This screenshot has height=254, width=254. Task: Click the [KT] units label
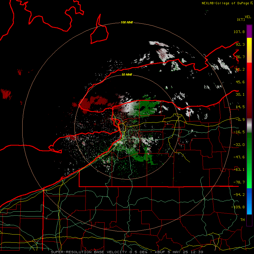pyautogui.click(x=241, y=19)
